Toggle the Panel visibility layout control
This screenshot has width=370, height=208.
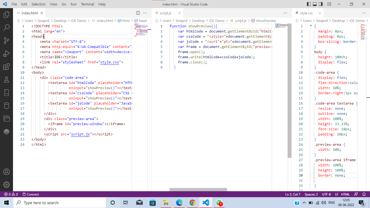[315, 4]
